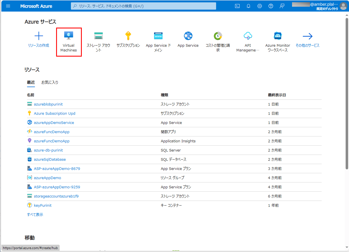Screen dimensions: 349x252
Task: Click the 種類 column header
Action: pos(164,95)
